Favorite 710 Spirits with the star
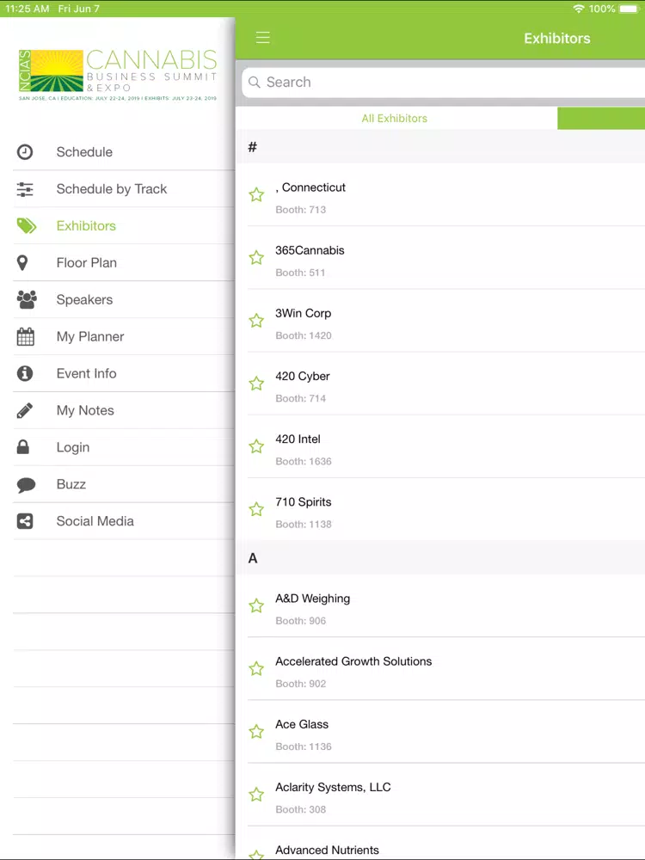 (x=256, y=509)
